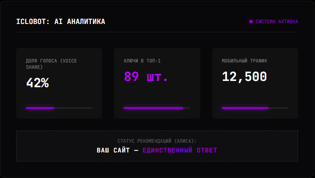Click the purple "89 шт." value
The image size is (315, 178).
point(146,76)
